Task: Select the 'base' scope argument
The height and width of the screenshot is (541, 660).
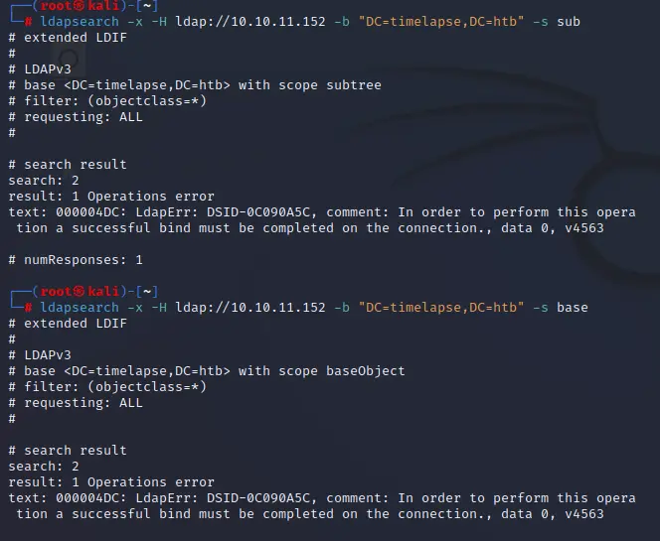Action: [x=572, y=308]
